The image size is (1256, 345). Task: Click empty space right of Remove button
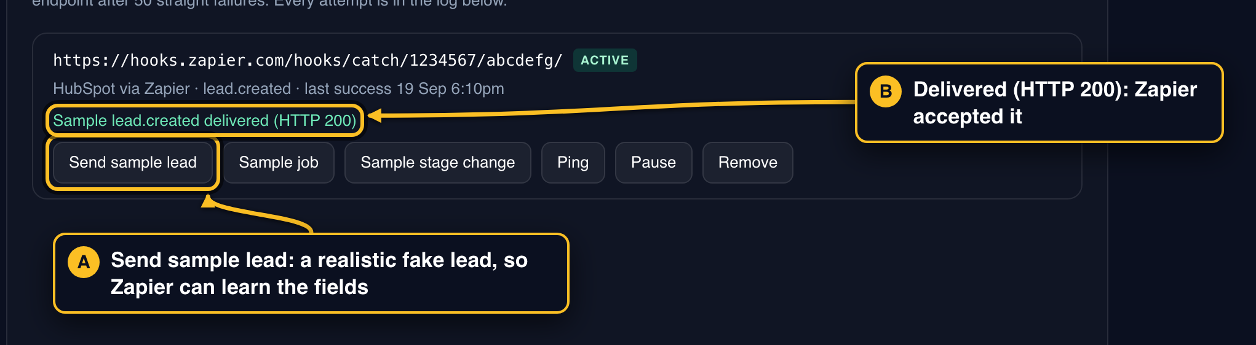click(x=935, y=163)
